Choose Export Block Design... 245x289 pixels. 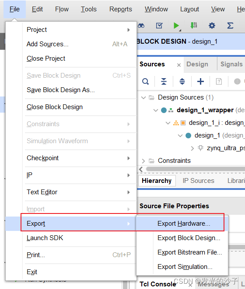pos(182,238)
